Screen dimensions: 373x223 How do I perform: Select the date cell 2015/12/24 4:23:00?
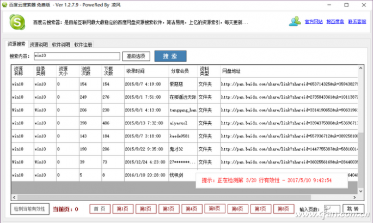tap(146, 162)
